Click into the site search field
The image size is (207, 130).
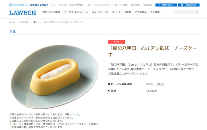184,12
